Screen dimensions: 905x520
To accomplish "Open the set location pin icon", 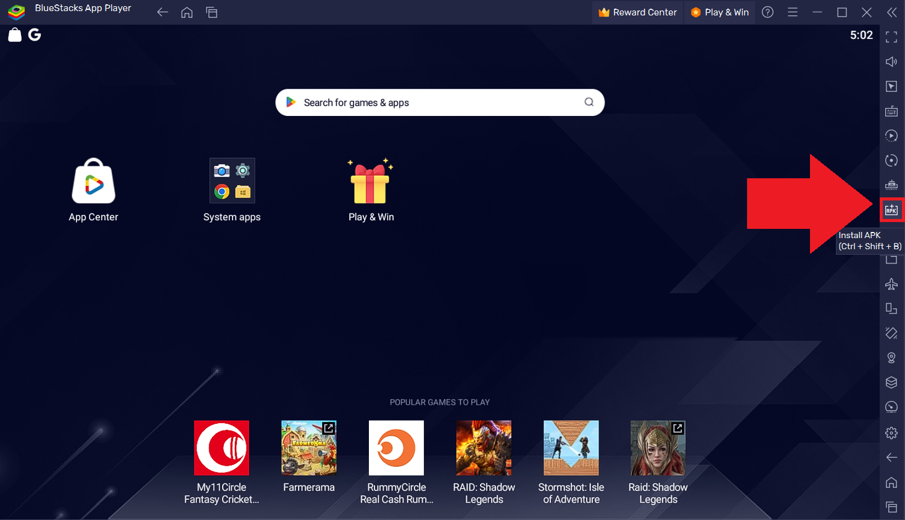I will pos(891,358).
